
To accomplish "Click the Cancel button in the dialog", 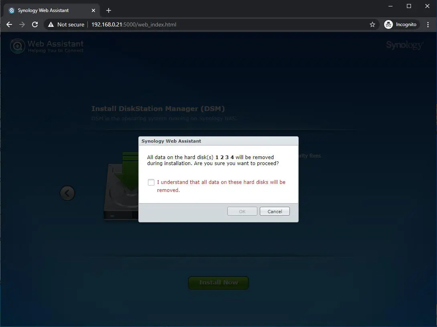I will pos(275,212).
